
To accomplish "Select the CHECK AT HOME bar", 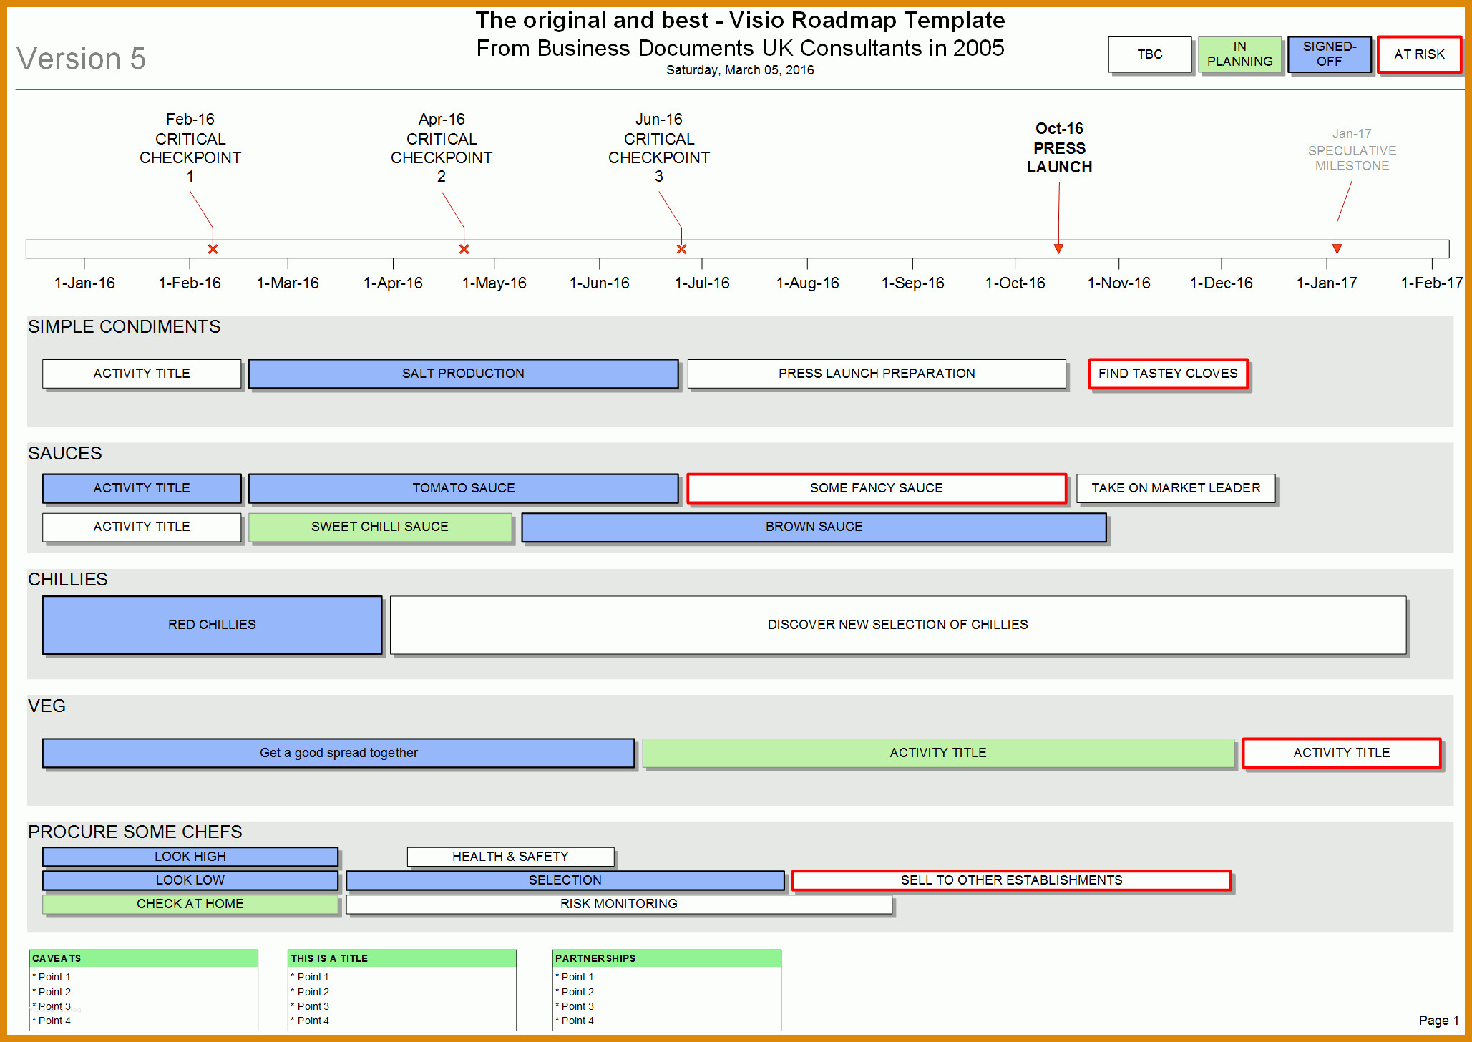I will [x=190, y=904].
